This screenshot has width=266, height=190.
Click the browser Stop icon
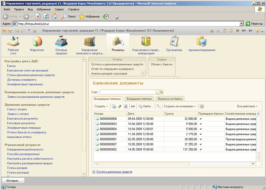tap(38, 16)
